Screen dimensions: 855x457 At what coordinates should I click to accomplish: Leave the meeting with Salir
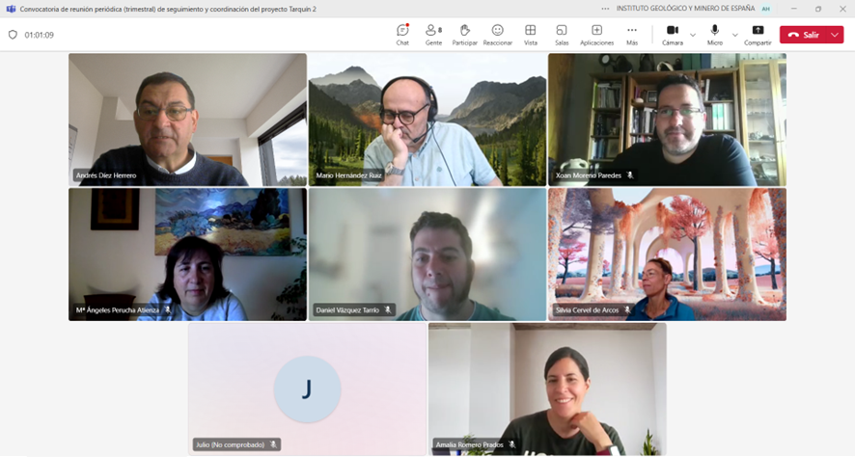tap(804, 35)
